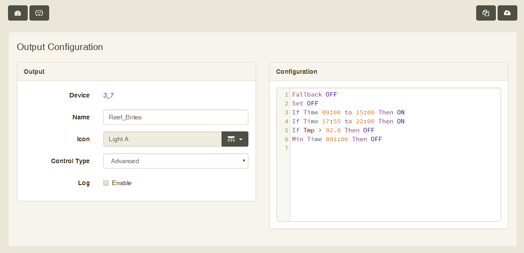Click the Min Time 001:00 line
Image resolution: width=524 pixels, height=253 pixels.
click(x=337, y=139)
